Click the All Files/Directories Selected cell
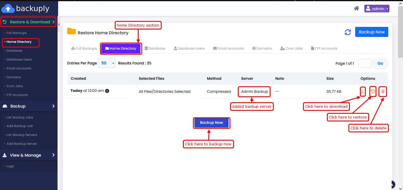 pos(165,92)
